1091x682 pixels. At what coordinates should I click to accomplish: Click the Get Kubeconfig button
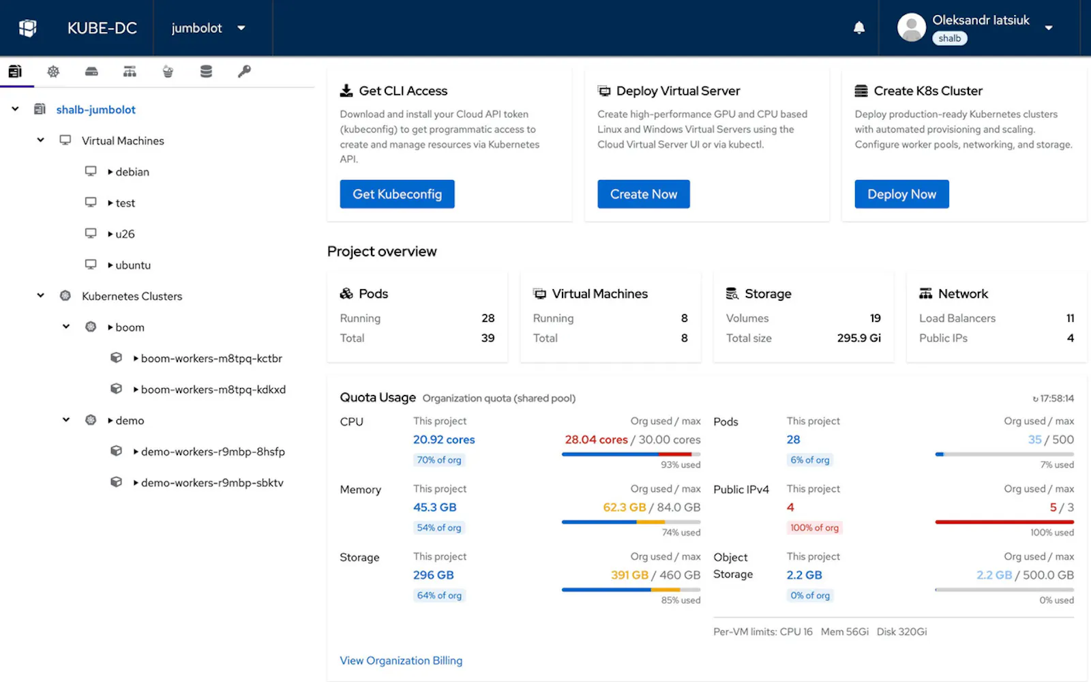[x=397, y=194]
